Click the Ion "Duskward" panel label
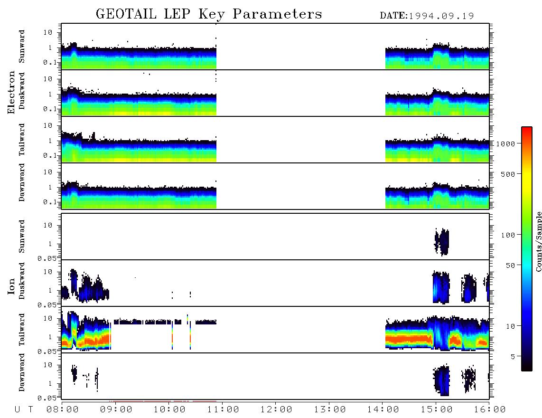The height and width of the screenshot is (418, 542). click(22, 281)
